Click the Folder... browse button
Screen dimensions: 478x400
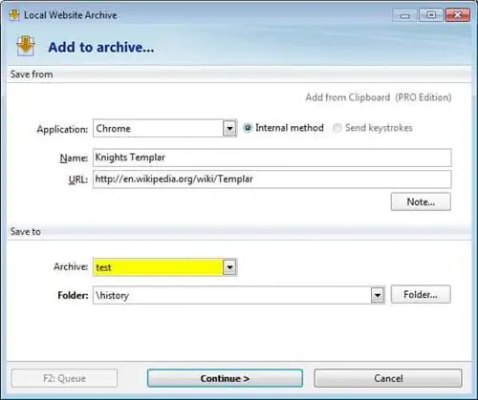point(421,294)
